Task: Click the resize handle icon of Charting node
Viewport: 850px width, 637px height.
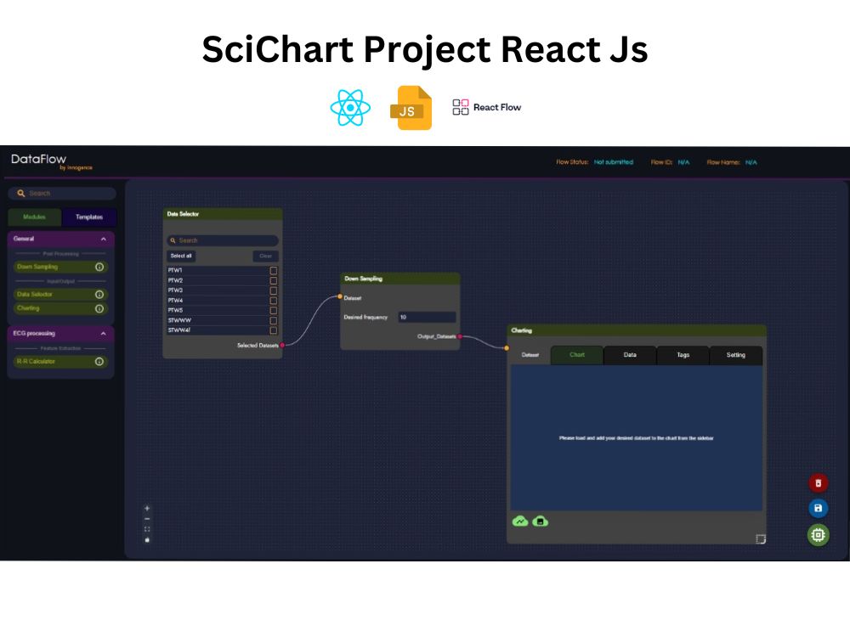Action: pyautogui.click(x=761, y=539)
